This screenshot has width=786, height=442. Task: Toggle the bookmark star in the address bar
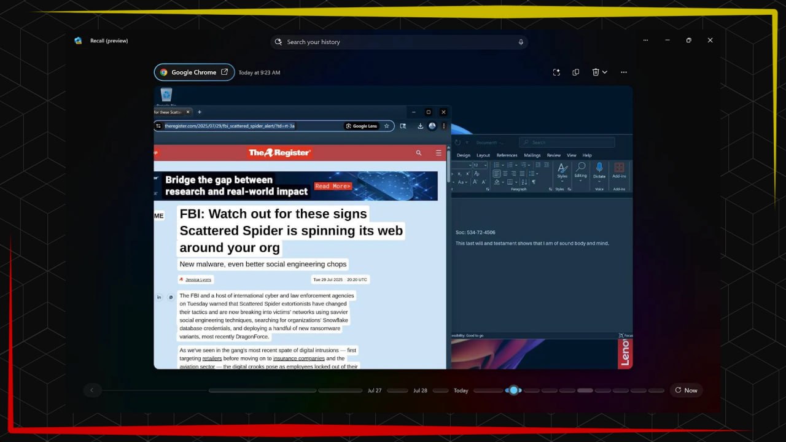click(387, 126)
